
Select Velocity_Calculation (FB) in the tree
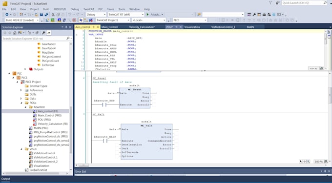click(x=53, y=124)
